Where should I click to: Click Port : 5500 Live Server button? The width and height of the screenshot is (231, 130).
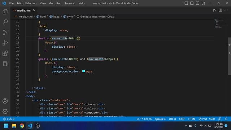tap(207, 119)
